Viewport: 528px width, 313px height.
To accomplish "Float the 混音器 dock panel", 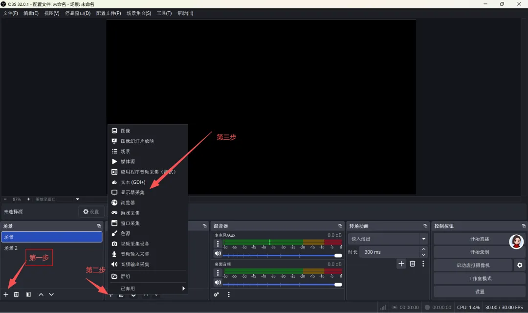I will tap(340, 226).
